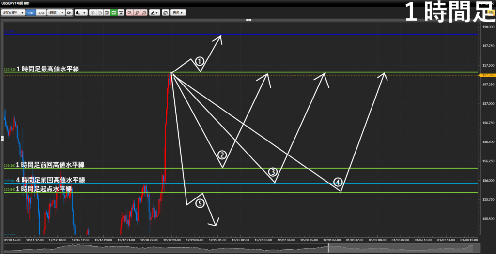Switch the chart to BID prices
Viewport: 496px width, 254px height.
point(31,12)
